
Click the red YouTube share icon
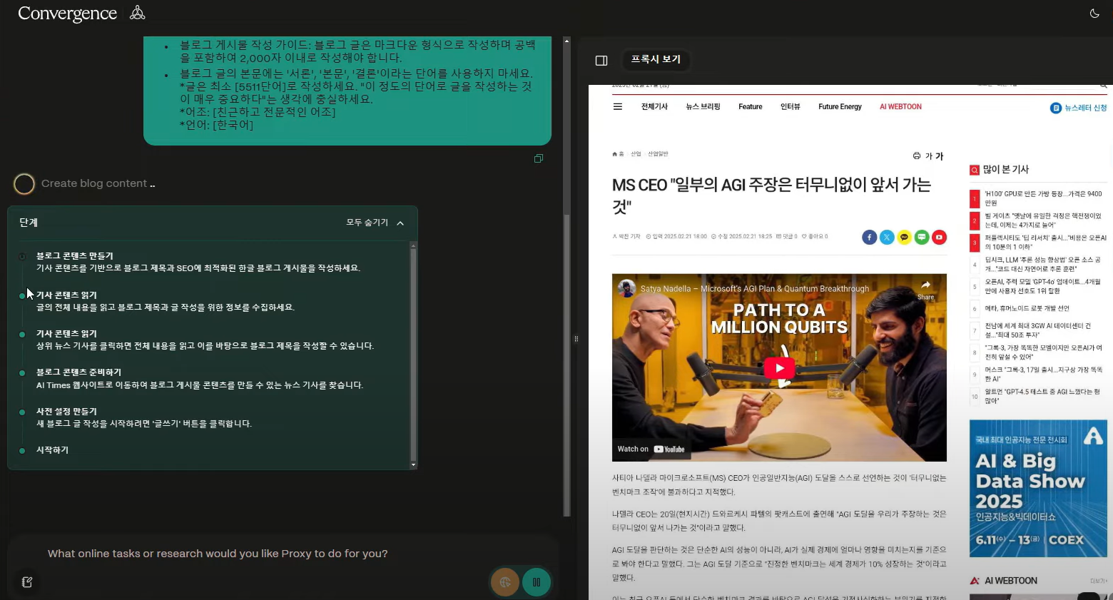[939, 237]
